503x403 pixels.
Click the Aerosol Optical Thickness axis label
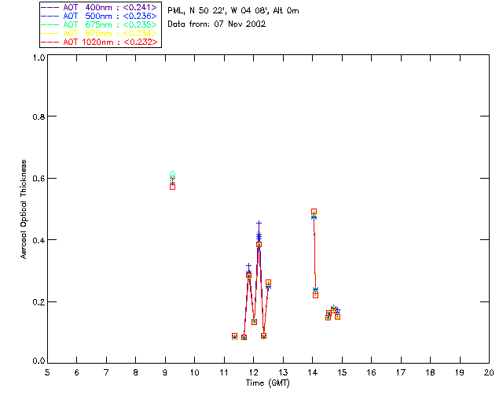tap(24, 209)
